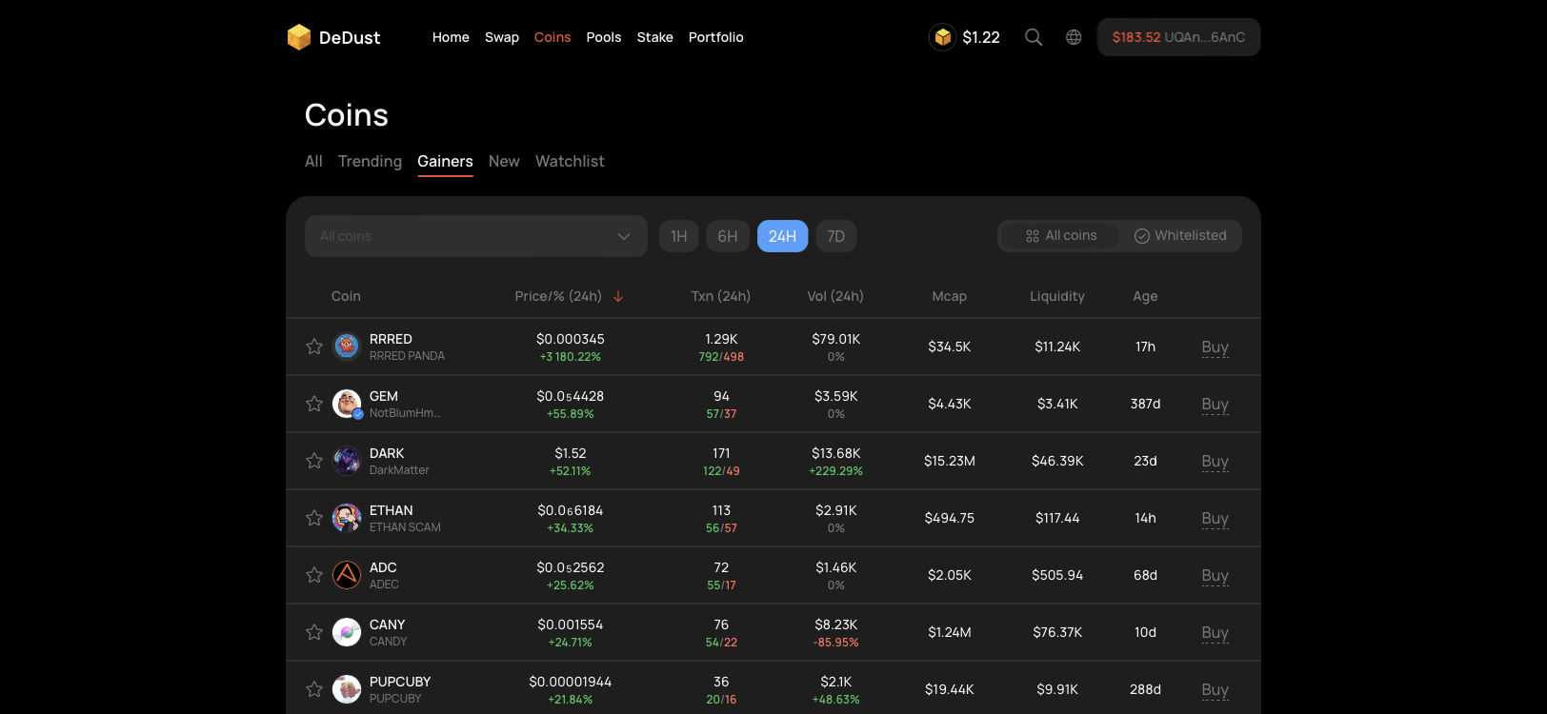Click the DarkMatter coin subtitle
This screenshot has height=714, width=1547.
click(x=399, y=470)
